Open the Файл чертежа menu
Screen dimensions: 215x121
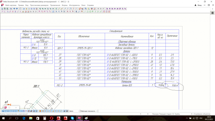tap(11, 5)
